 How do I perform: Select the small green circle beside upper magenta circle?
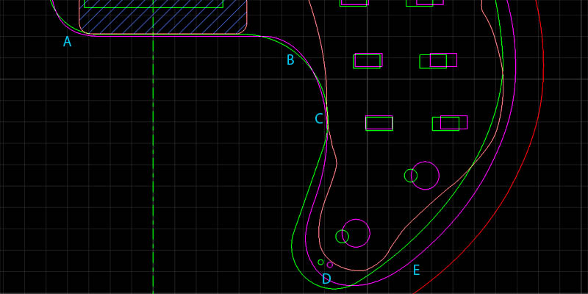pyautogui.click(x=411, y=175)
